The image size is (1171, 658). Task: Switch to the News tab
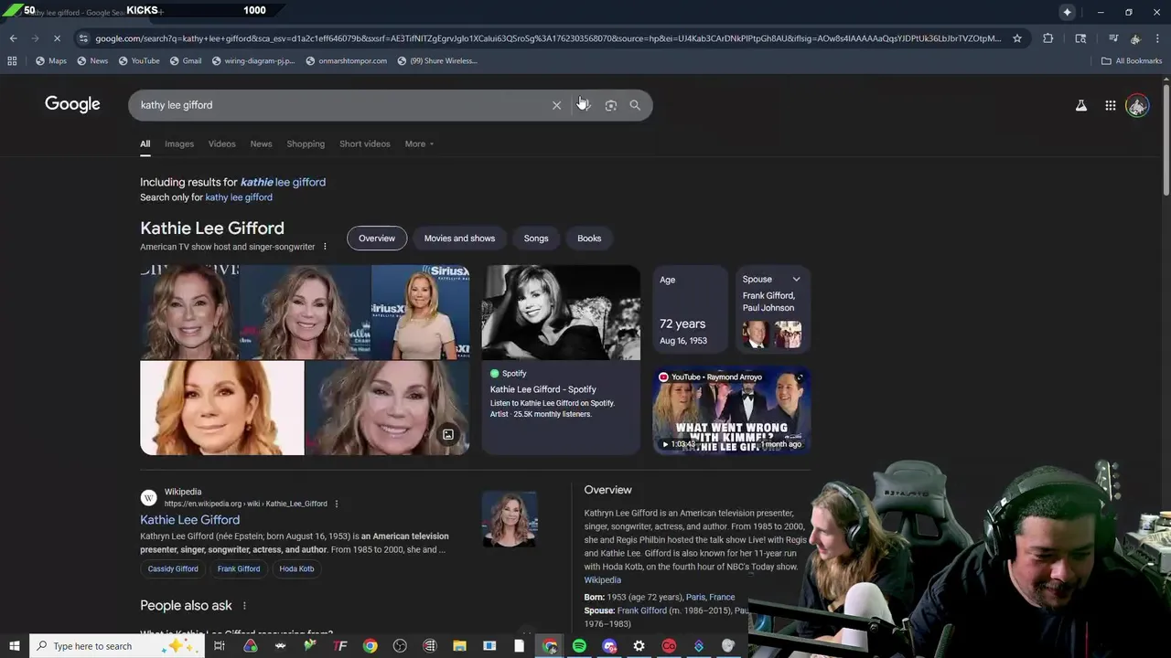click(x=261, y=143)
